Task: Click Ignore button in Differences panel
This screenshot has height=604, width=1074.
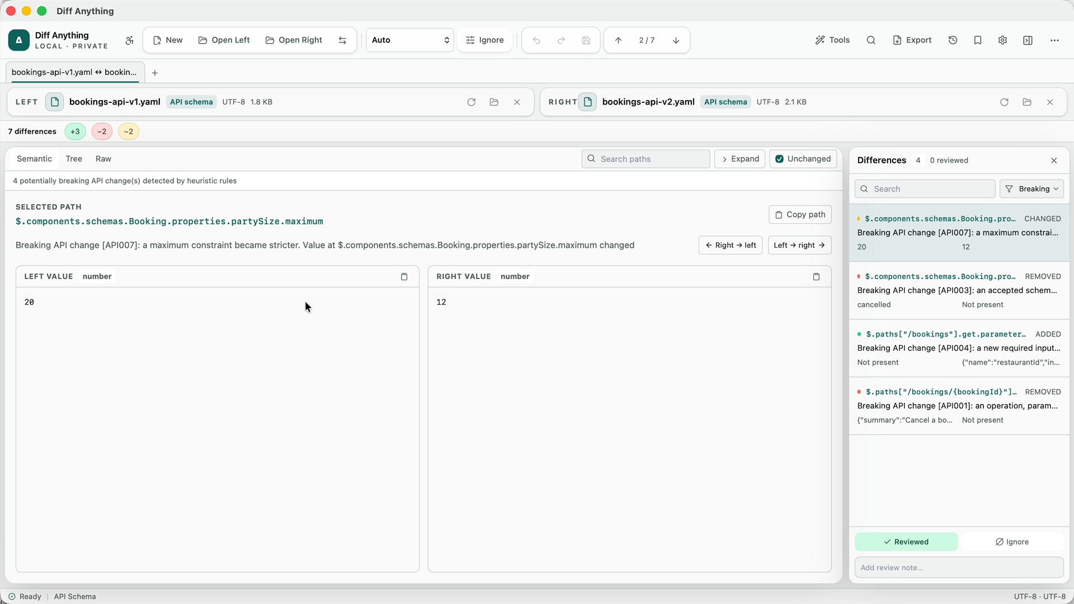Action: tap(1012, 542)
